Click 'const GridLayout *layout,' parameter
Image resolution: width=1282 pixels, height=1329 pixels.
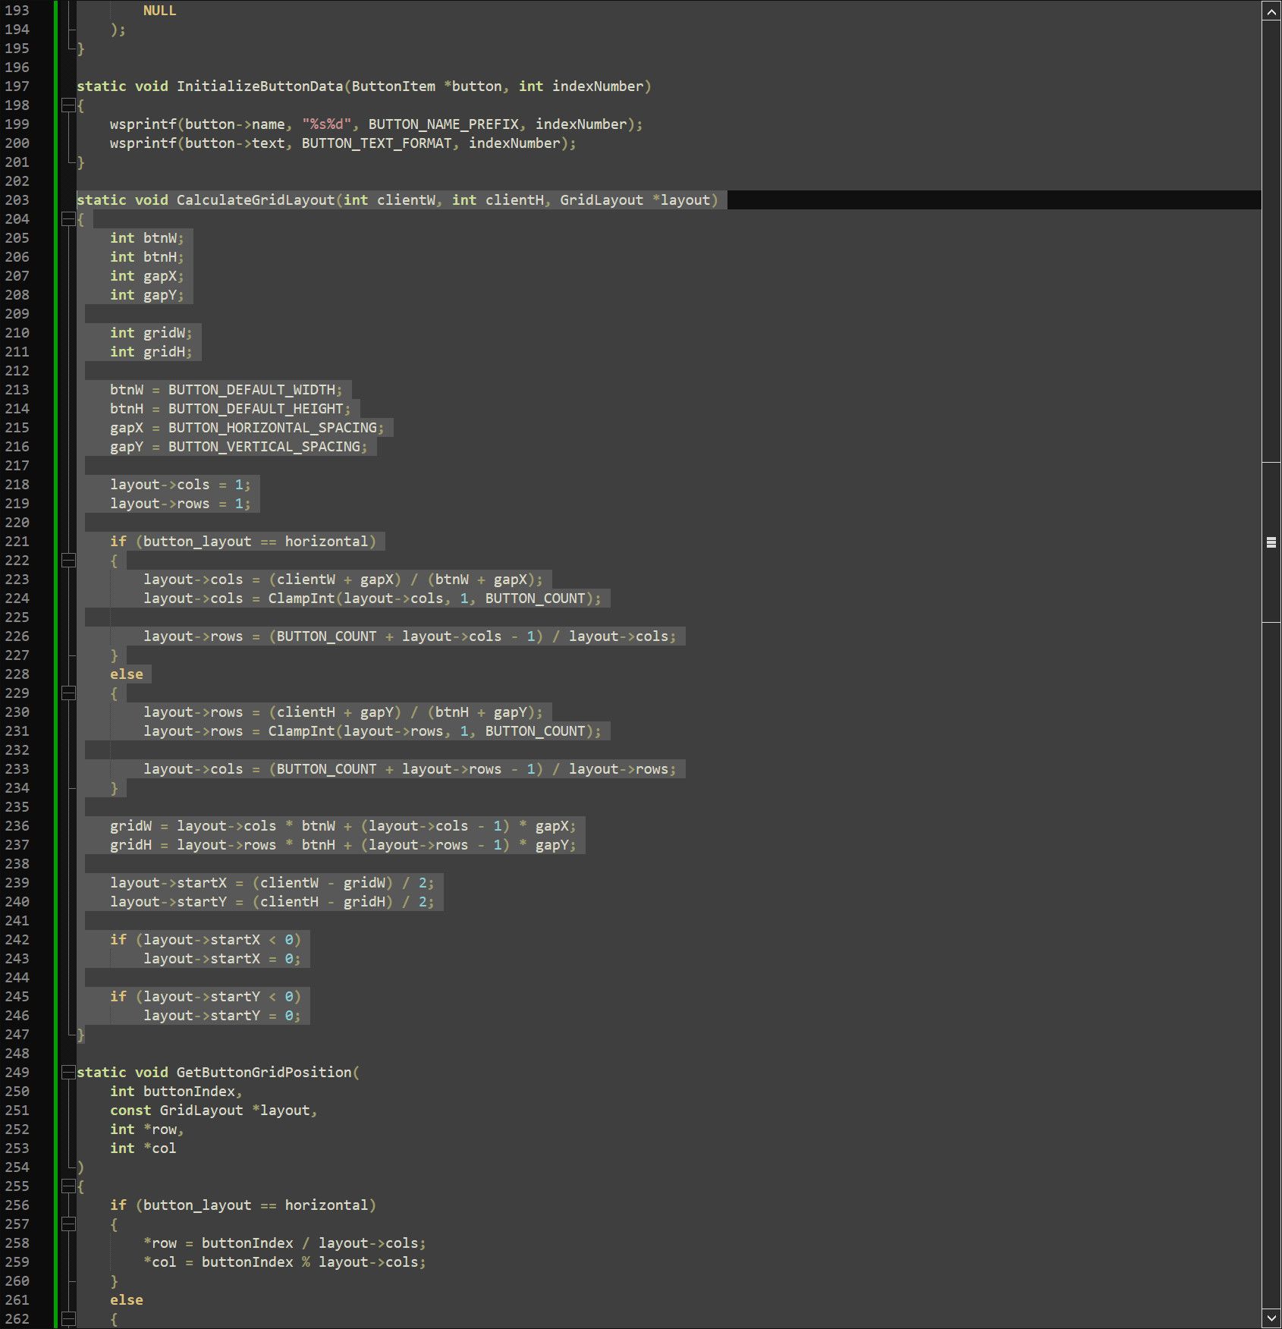(214, 1111)
